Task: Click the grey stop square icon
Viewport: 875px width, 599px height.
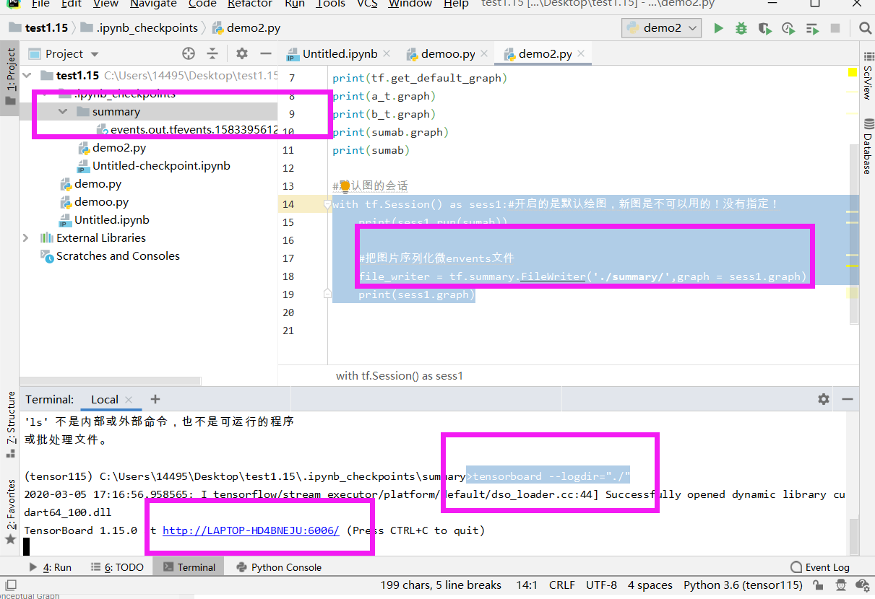Action: (x=835, y=28)
